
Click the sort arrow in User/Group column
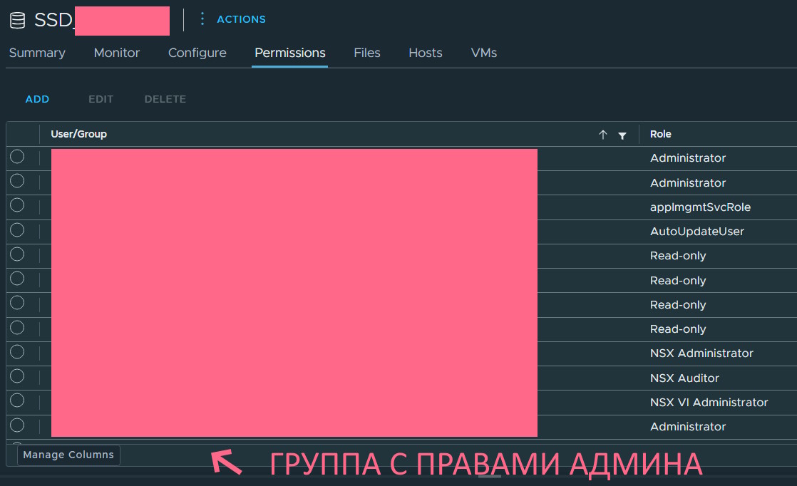[x=603, y=135]
